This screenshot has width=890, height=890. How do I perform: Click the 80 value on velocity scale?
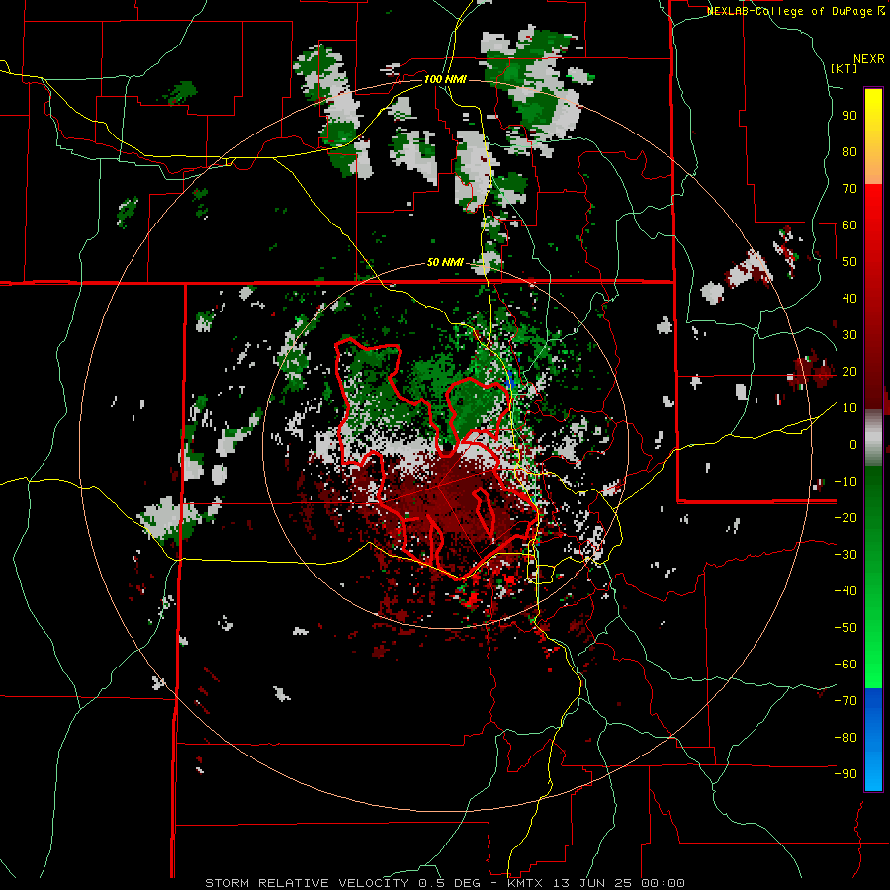(849, 151)
